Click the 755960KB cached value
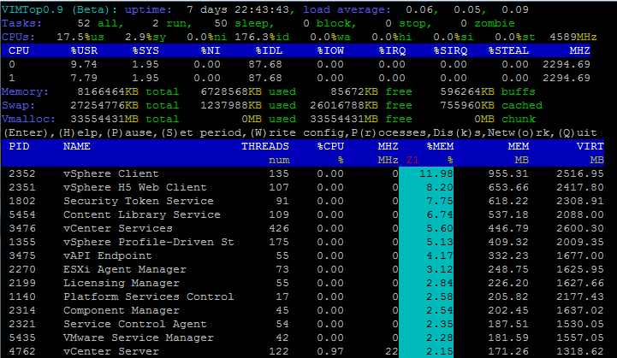617x358 pixels. click(467, 106)
